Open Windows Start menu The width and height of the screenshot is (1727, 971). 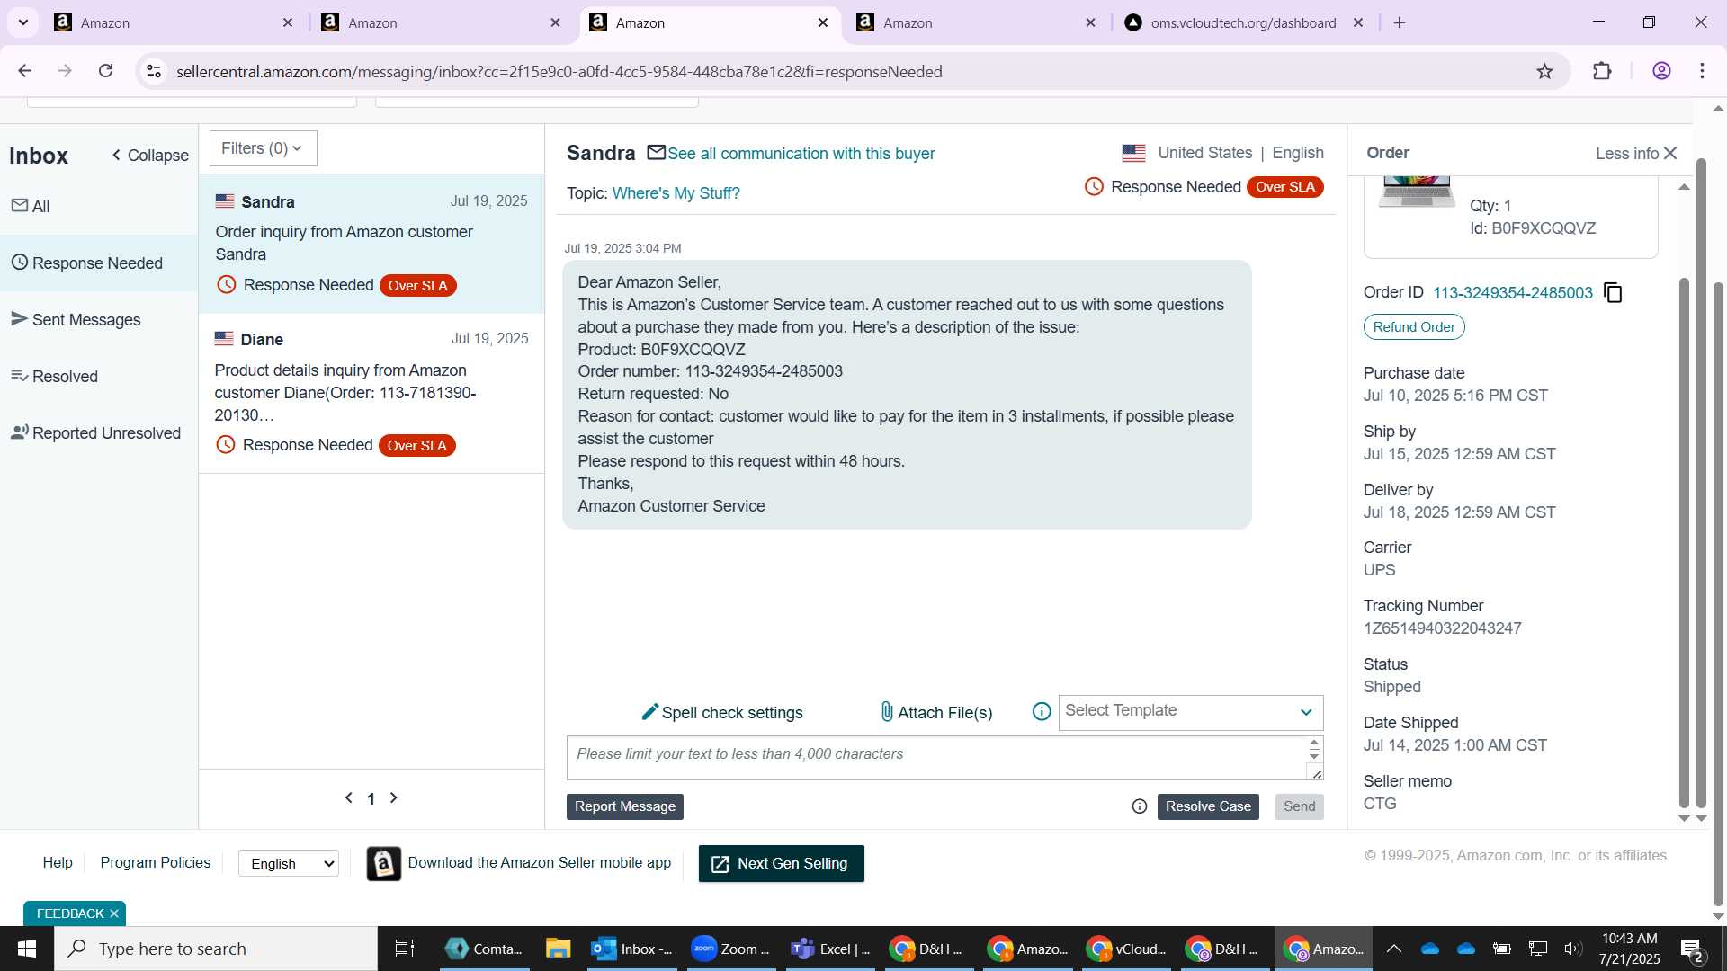coord(27,949)
